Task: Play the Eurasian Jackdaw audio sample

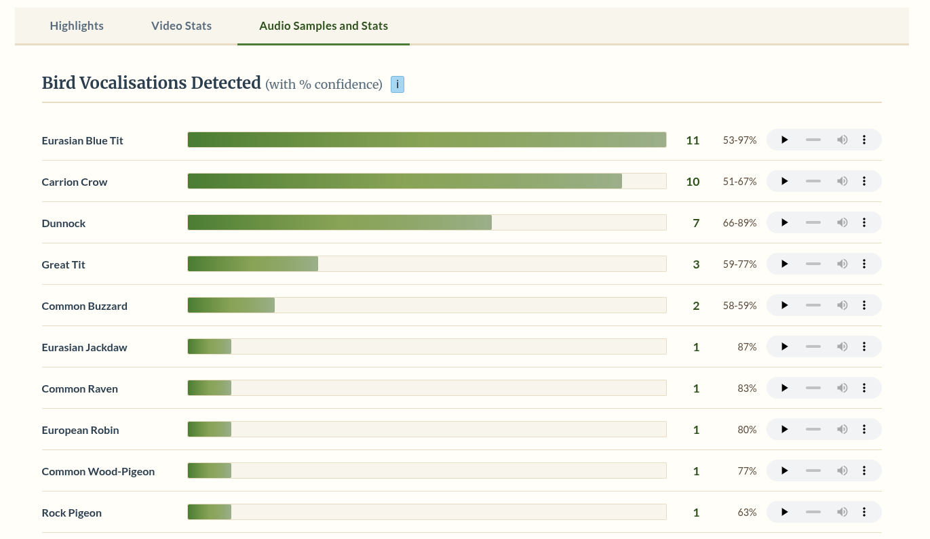Action: pyautogui.click(x=784, y=346)
